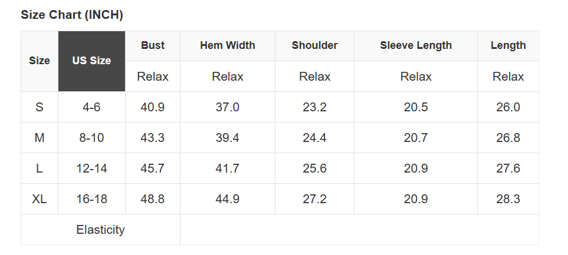Screen dimensions: 568x255
Task: Click the Sleeve Length column header
Action: (x=416, y=45)
